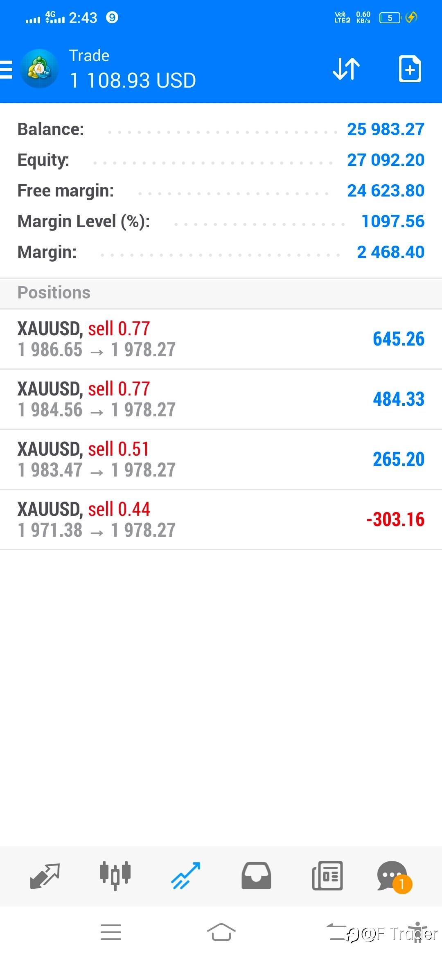Screen dimensions: 442x958
Task: Open the hamburger side menu
Action: coord(7,69)
